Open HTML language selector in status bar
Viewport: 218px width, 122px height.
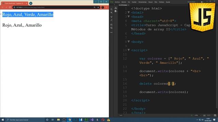pos(197,115)
